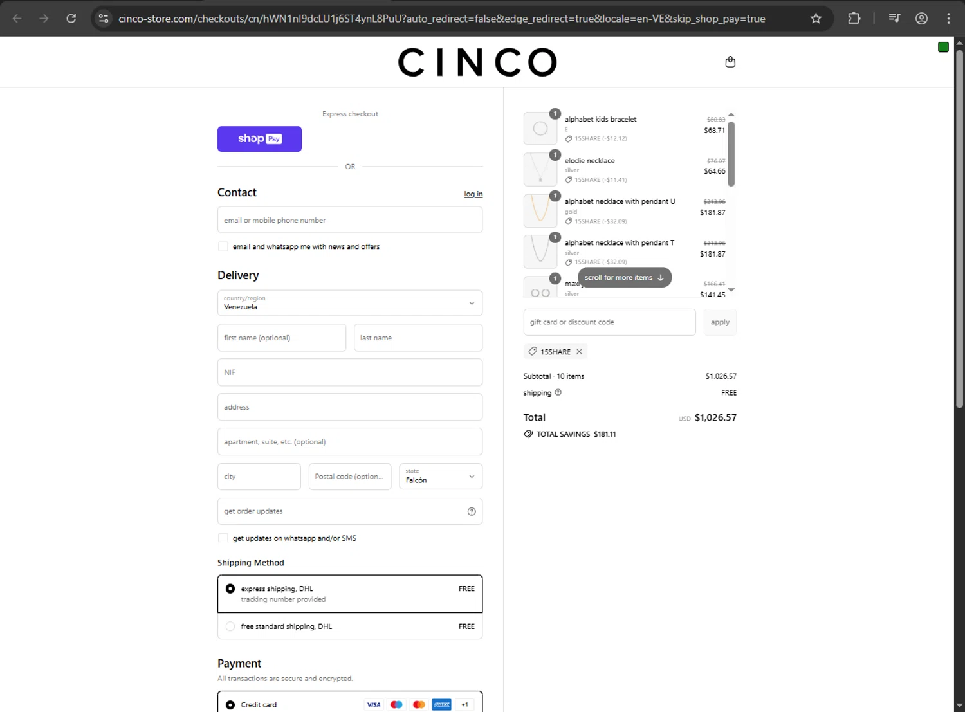Remove the 15SHARE discount code
Viewport: 965px width, 712px height.
(579, 352)
